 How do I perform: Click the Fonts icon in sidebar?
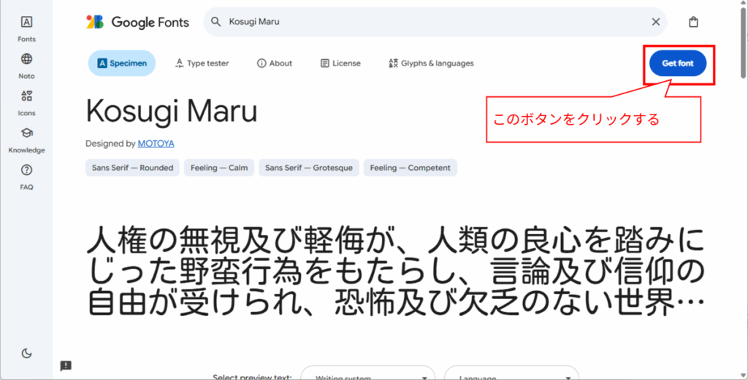26,23
